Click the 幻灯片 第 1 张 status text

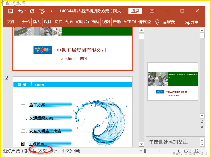click(16, 151)
